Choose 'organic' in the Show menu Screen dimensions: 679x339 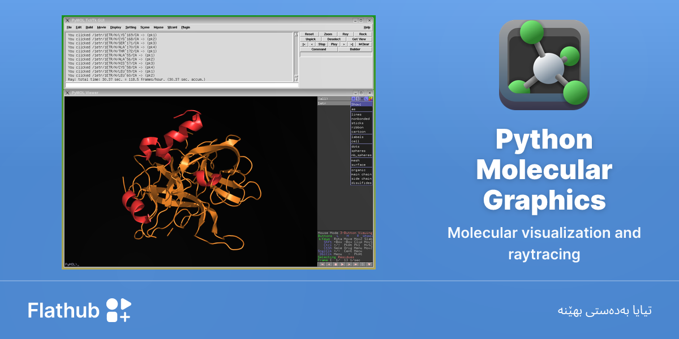[x=362, y=170]
